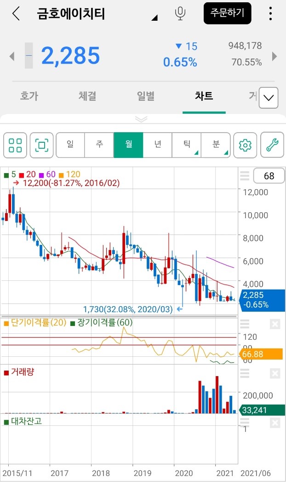Tap the 대차잔고 panel drag handle icon

[245, 423]
